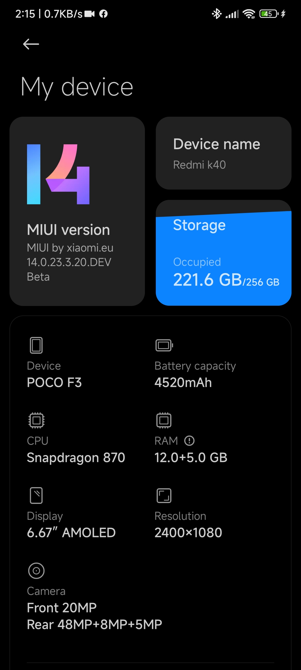The width and height of the screenshot is (301, 670).
Task: Click the Device phone icon
Action: [x=36, y=345]
